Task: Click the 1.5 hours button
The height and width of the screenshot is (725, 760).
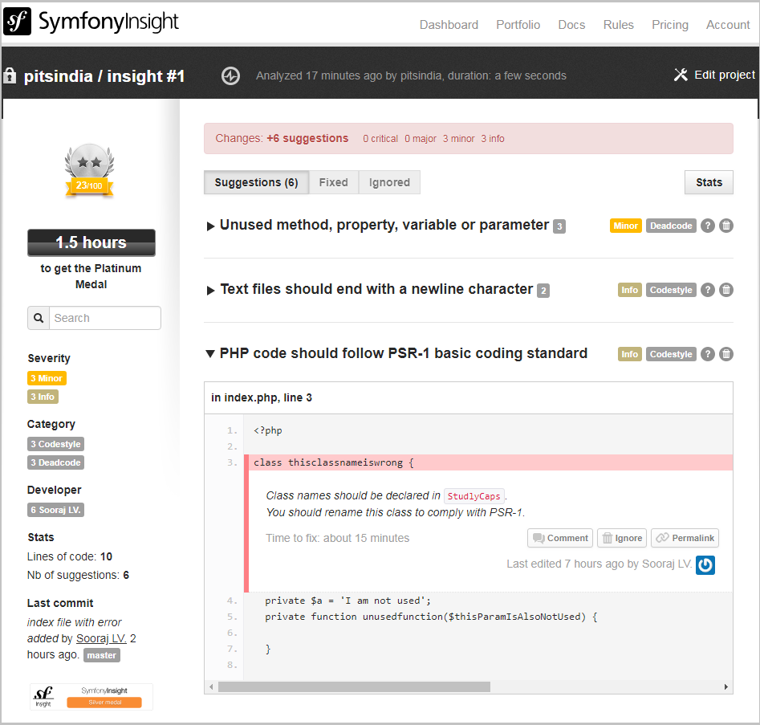Action: 91,242
